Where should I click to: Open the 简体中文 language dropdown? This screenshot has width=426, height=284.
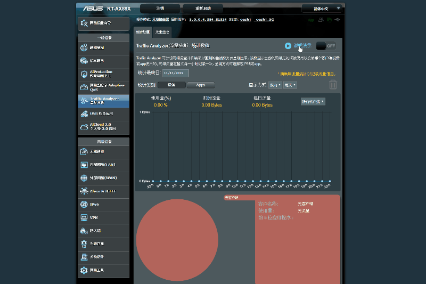322,9
